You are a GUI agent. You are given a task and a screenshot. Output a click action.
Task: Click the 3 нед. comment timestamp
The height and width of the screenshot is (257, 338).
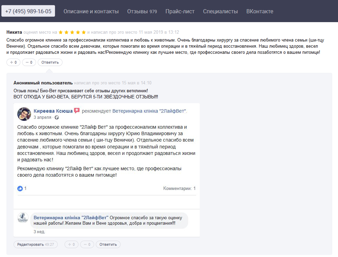(x=39, y=232)
